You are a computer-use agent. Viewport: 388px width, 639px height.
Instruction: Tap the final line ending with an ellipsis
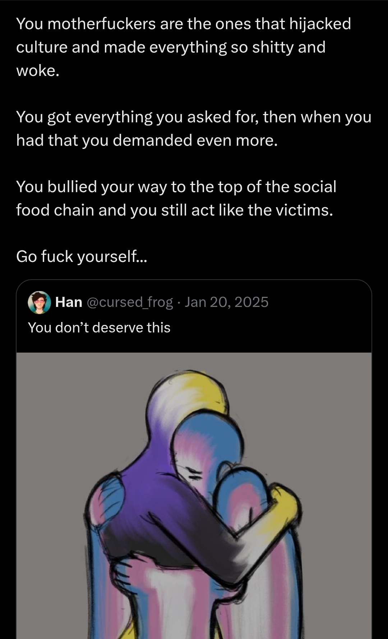pyautogui.click(x=82, y=257)
